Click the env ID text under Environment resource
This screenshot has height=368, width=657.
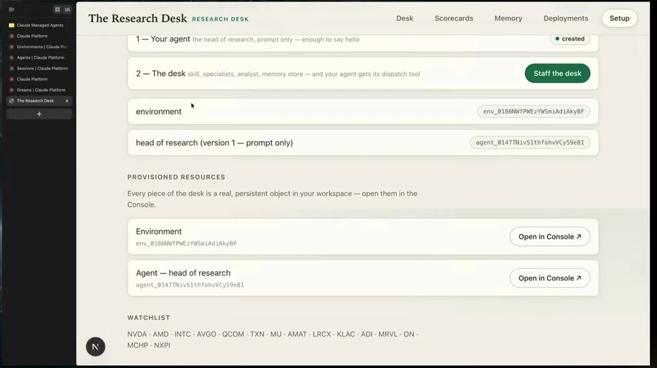point(186,244)
